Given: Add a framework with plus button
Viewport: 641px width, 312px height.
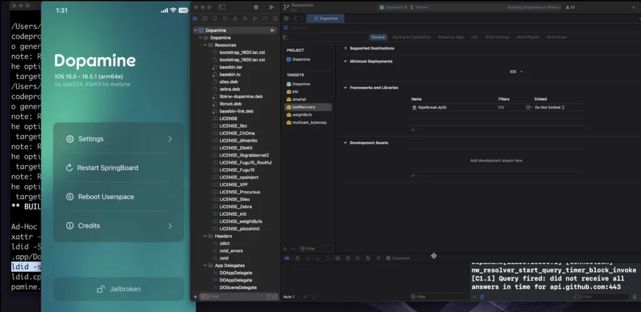Looking at the screenshot, I should point(413,130).
